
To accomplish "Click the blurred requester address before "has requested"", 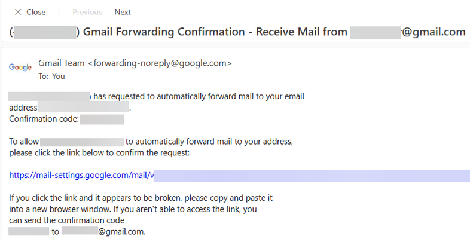I will tap(49, 96).
